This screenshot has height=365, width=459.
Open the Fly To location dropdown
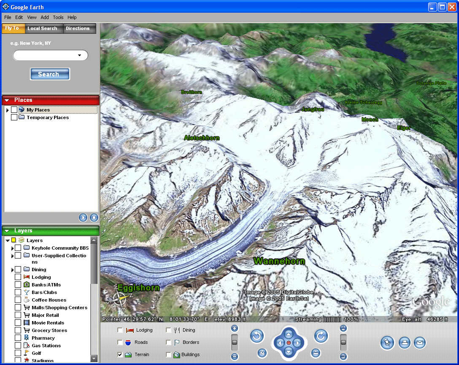pos(79,55)
